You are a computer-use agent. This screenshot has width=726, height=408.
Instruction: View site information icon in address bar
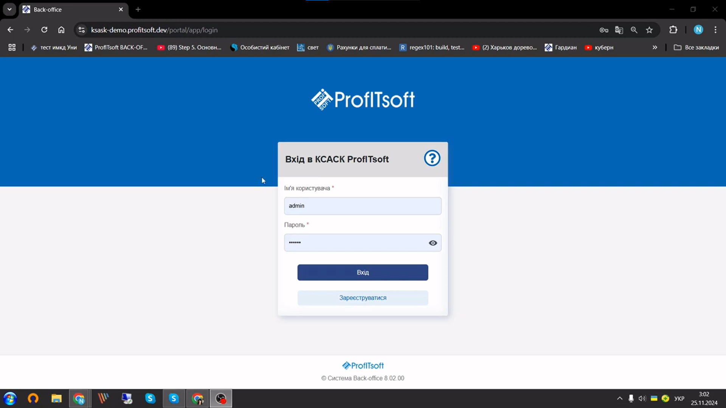[x=81, y=30]
